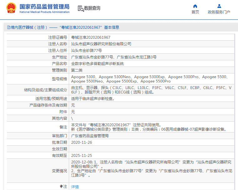
Task: Click the 生产地址 label
Action: tap(59, 57)
